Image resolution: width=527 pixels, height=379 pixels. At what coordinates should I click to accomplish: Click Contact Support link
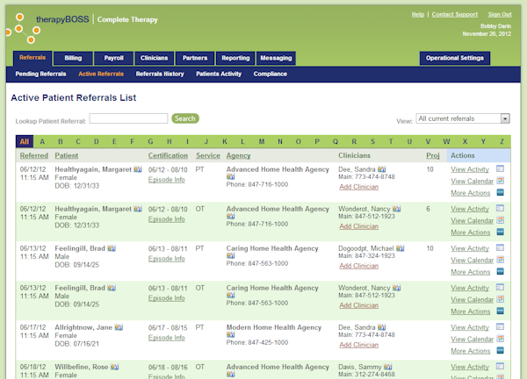[454, 14]
